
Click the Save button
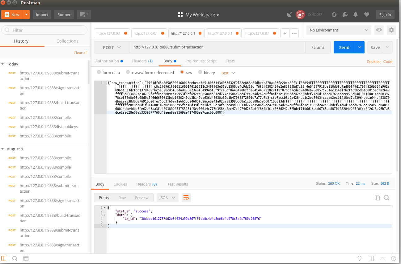click(375, 47)
